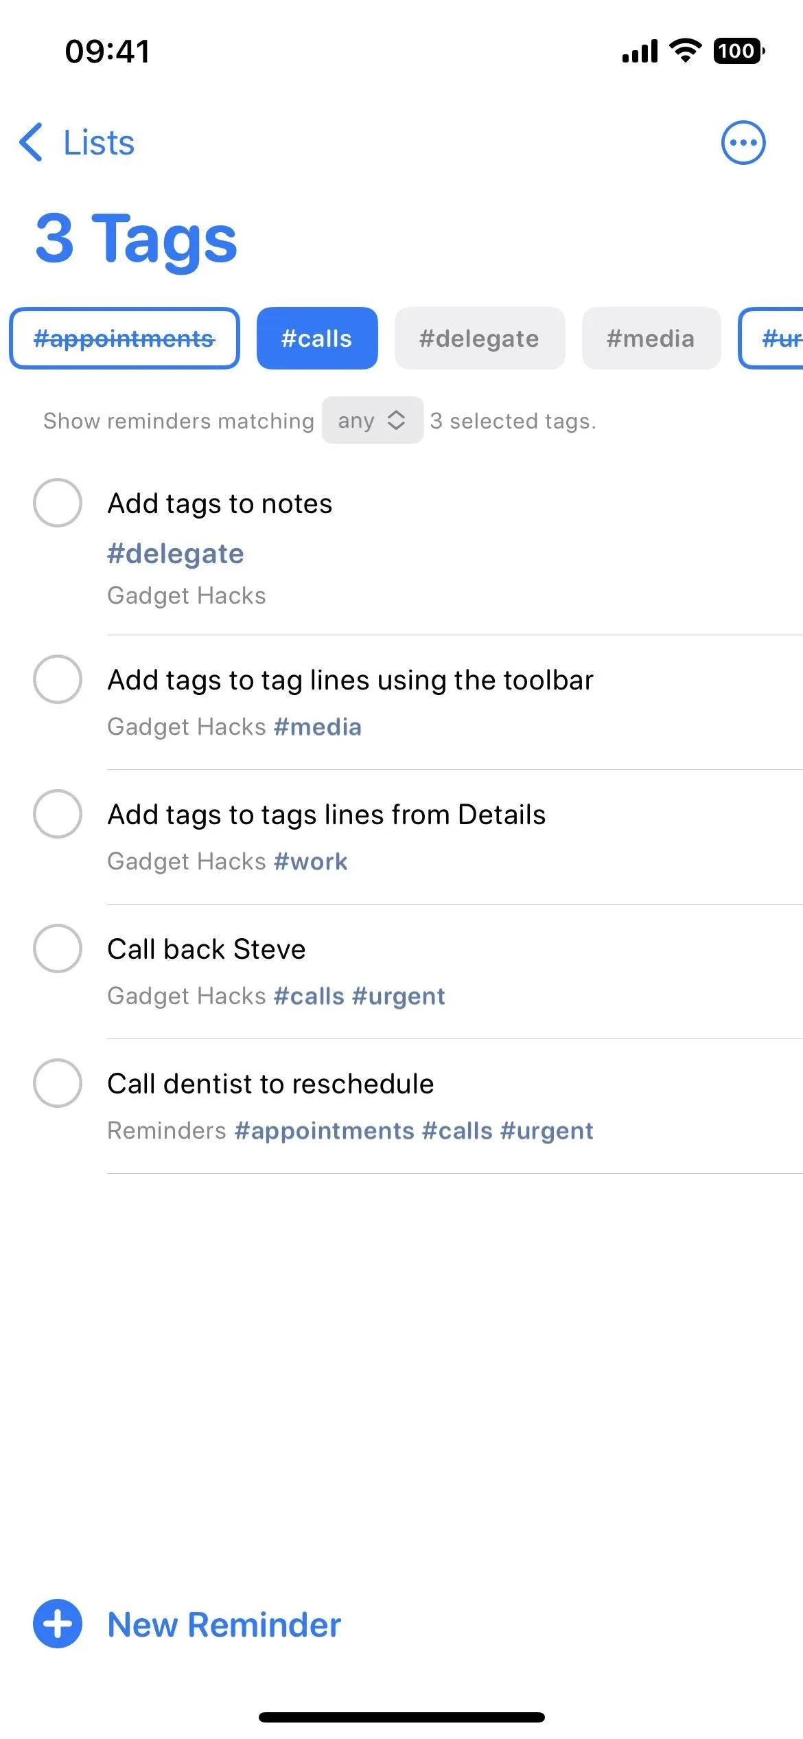803x1739 pixels.
Task: Open the #work tag link
Action: coord(311,861)
